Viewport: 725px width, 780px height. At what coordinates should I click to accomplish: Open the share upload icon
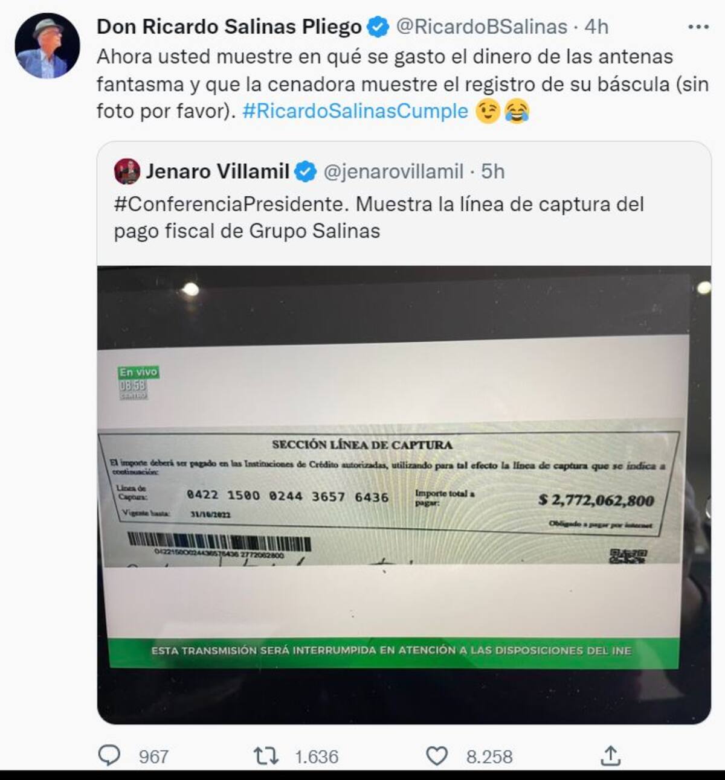tap(610, 755)
